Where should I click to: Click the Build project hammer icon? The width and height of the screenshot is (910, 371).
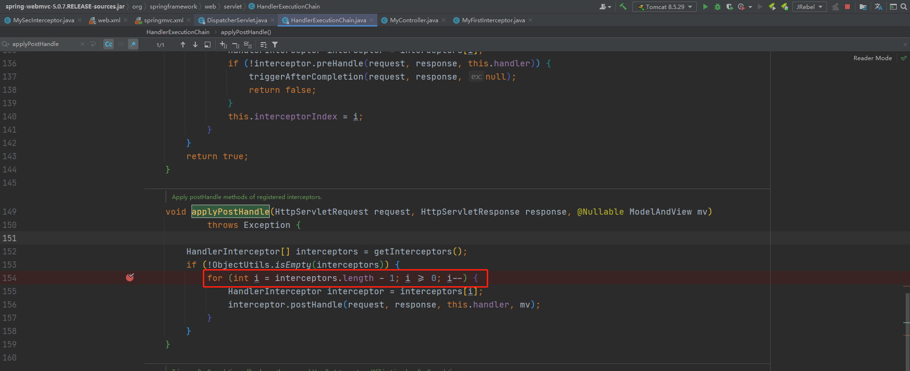tap(623, 7)
